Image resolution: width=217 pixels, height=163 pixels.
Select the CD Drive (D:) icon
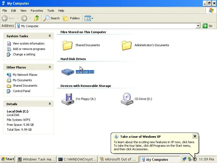click(127, 99)
